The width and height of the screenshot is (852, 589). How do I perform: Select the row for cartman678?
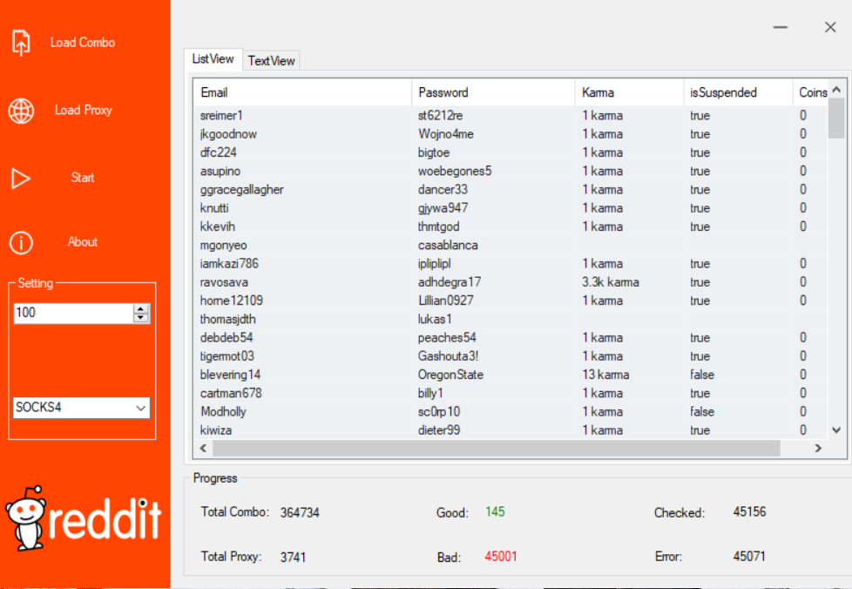point(511,393)
